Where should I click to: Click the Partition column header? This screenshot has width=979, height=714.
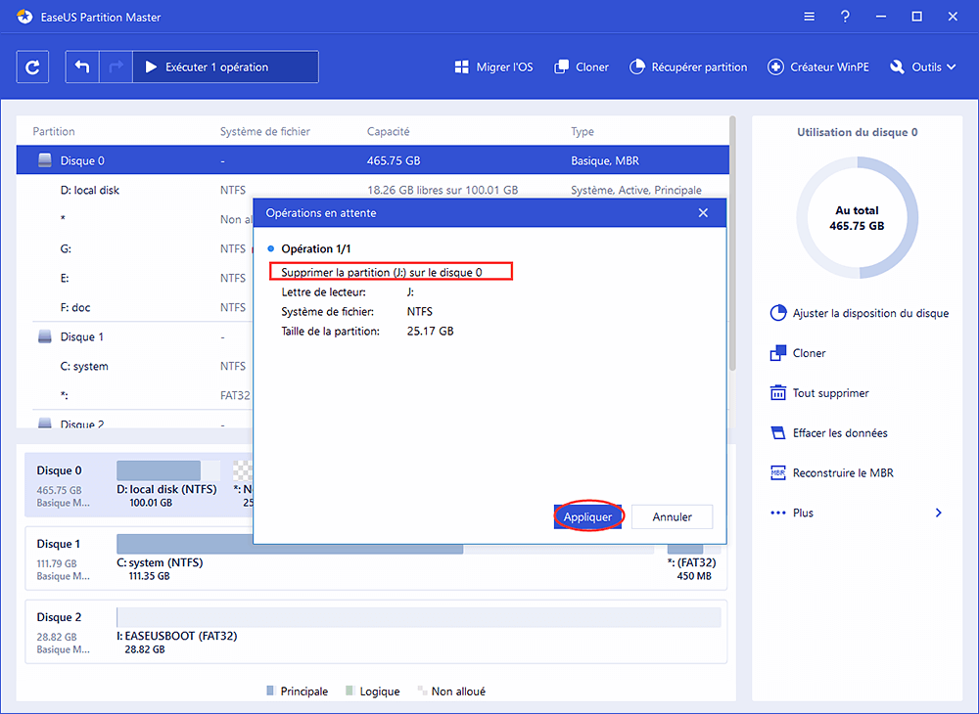pyautogui.click(x=54, y=132)
